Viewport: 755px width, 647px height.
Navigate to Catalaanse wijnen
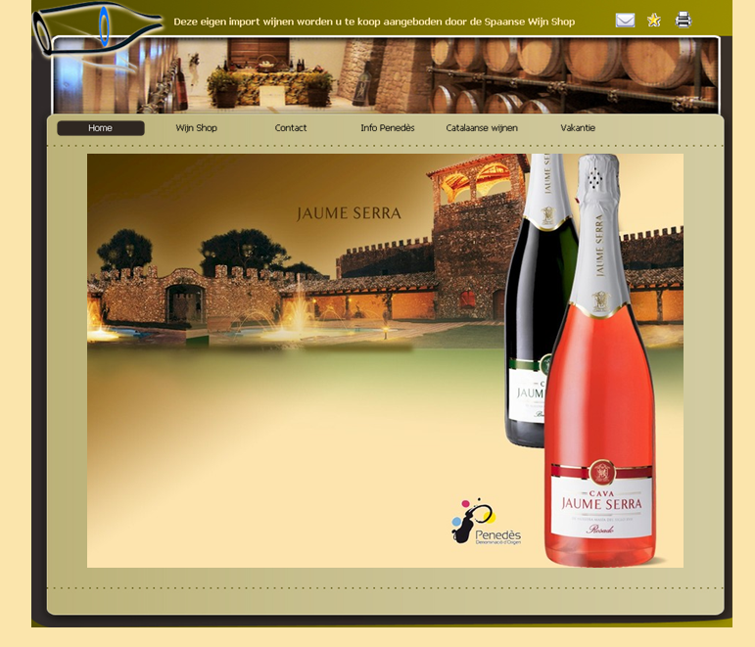(482, 128)
